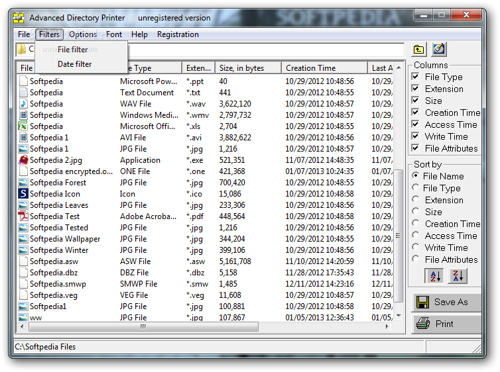Click the horizontal scrollbar right arrow

[387, 326]
